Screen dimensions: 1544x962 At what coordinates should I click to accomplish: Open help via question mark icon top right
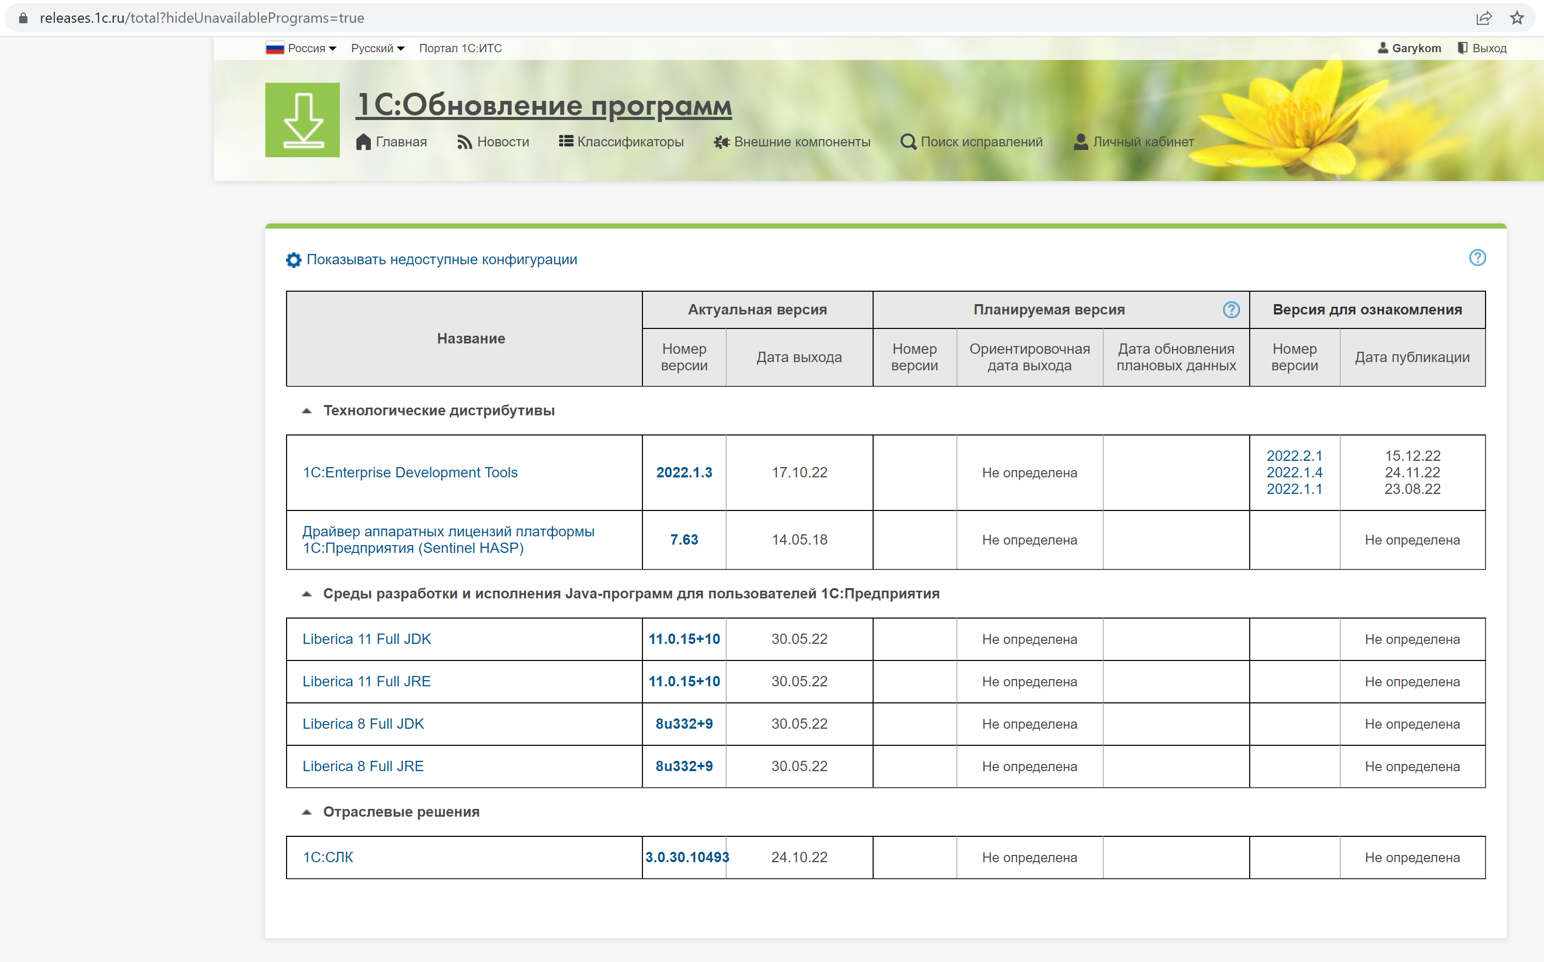point(1477,258)
